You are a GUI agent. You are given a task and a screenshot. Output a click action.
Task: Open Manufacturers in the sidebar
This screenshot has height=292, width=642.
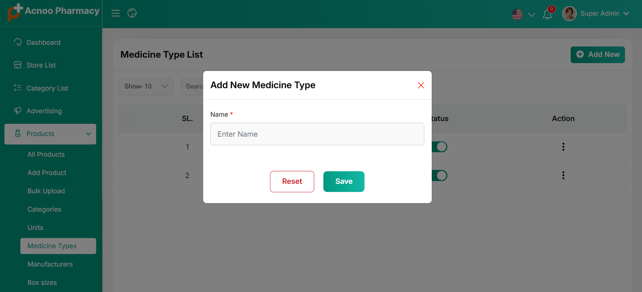(50, 264)
